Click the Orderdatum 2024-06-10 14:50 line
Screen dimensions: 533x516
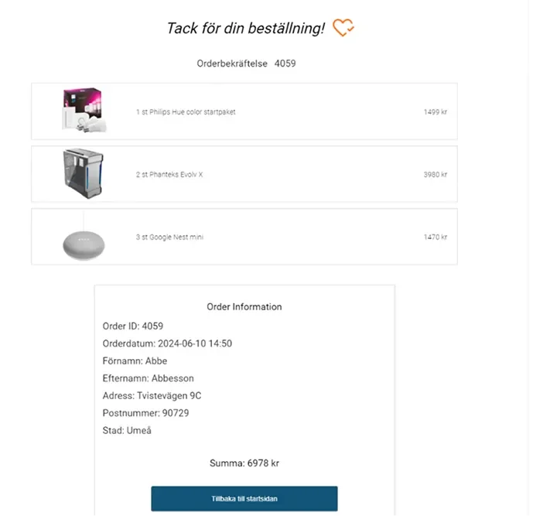click(167, 343)
